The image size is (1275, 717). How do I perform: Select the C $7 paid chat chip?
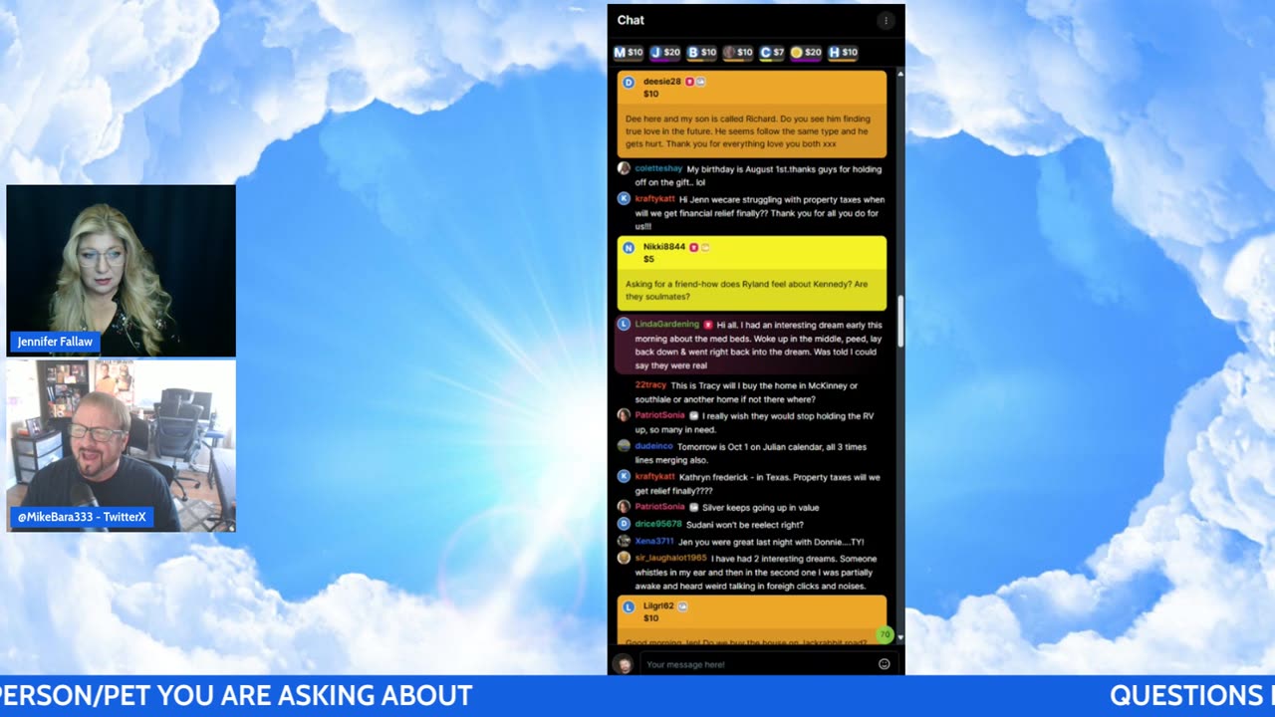772,53
